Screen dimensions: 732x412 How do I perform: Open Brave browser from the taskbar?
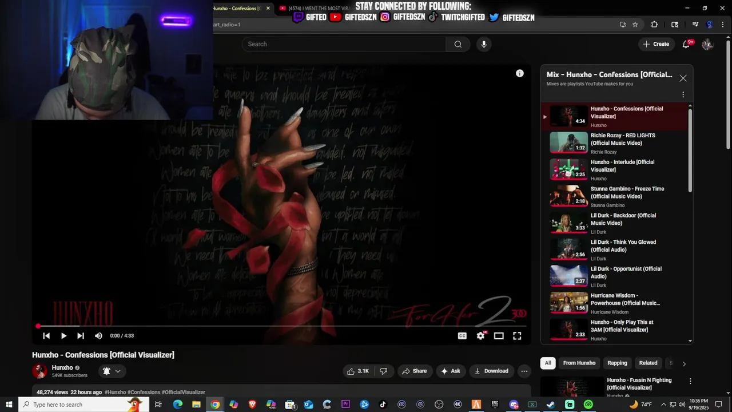coord(252,405)
